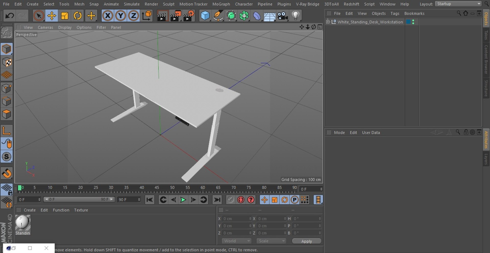Switch to Texture mode checkered icon
The width and height of the screenshot is (490, 253).
point(7,62)
